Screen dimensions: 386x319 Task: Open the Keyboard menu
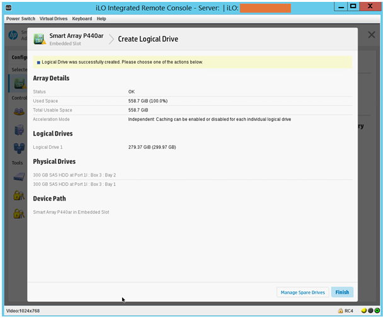click(82, 19)
